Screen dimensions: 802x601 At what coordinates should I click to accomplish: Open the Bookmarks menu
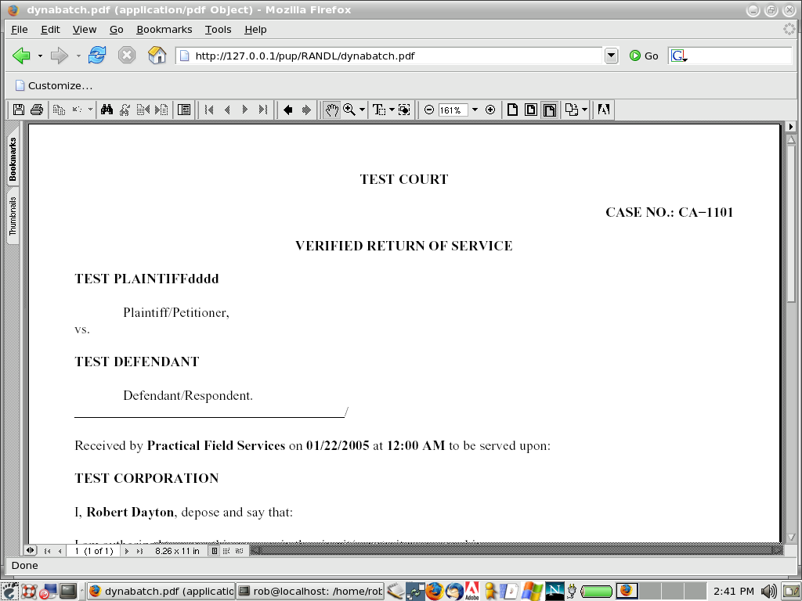tap(164, 29)
